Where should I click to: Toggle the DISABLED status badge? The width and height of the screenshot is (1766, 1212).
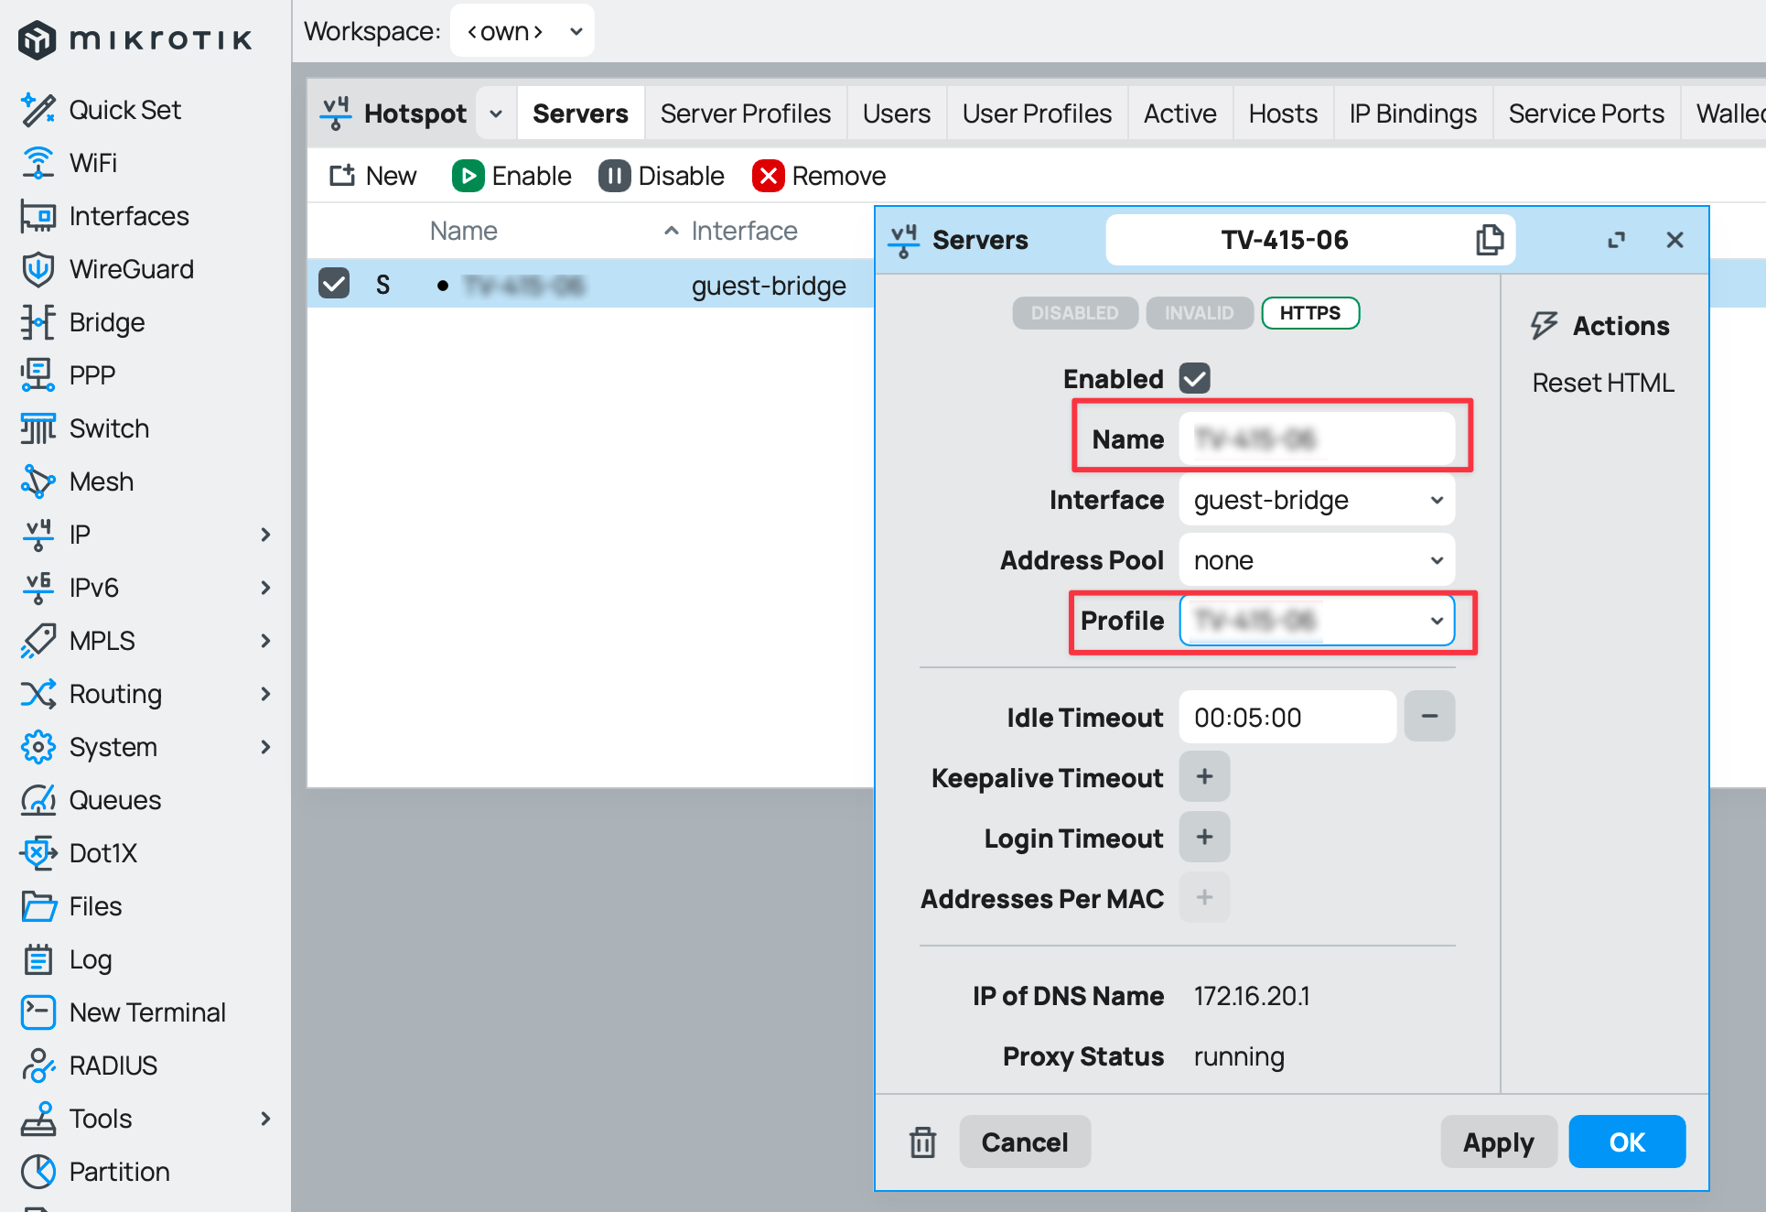point(1075,313)
